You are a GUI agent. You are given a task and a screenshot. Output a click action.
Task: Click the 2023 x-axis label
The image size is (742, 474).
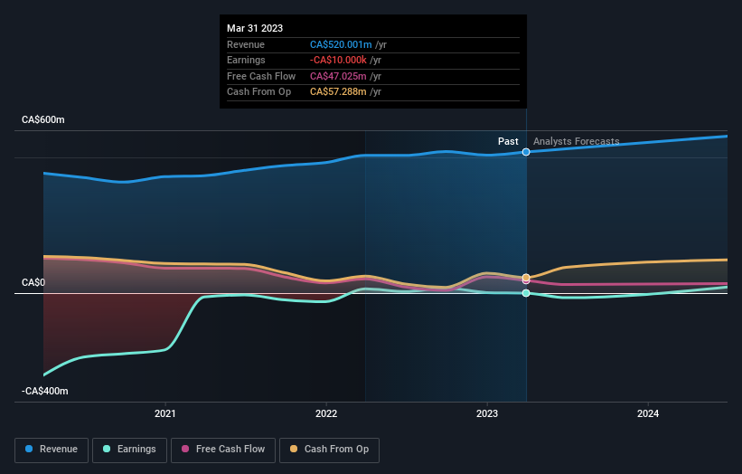point(487,414)
